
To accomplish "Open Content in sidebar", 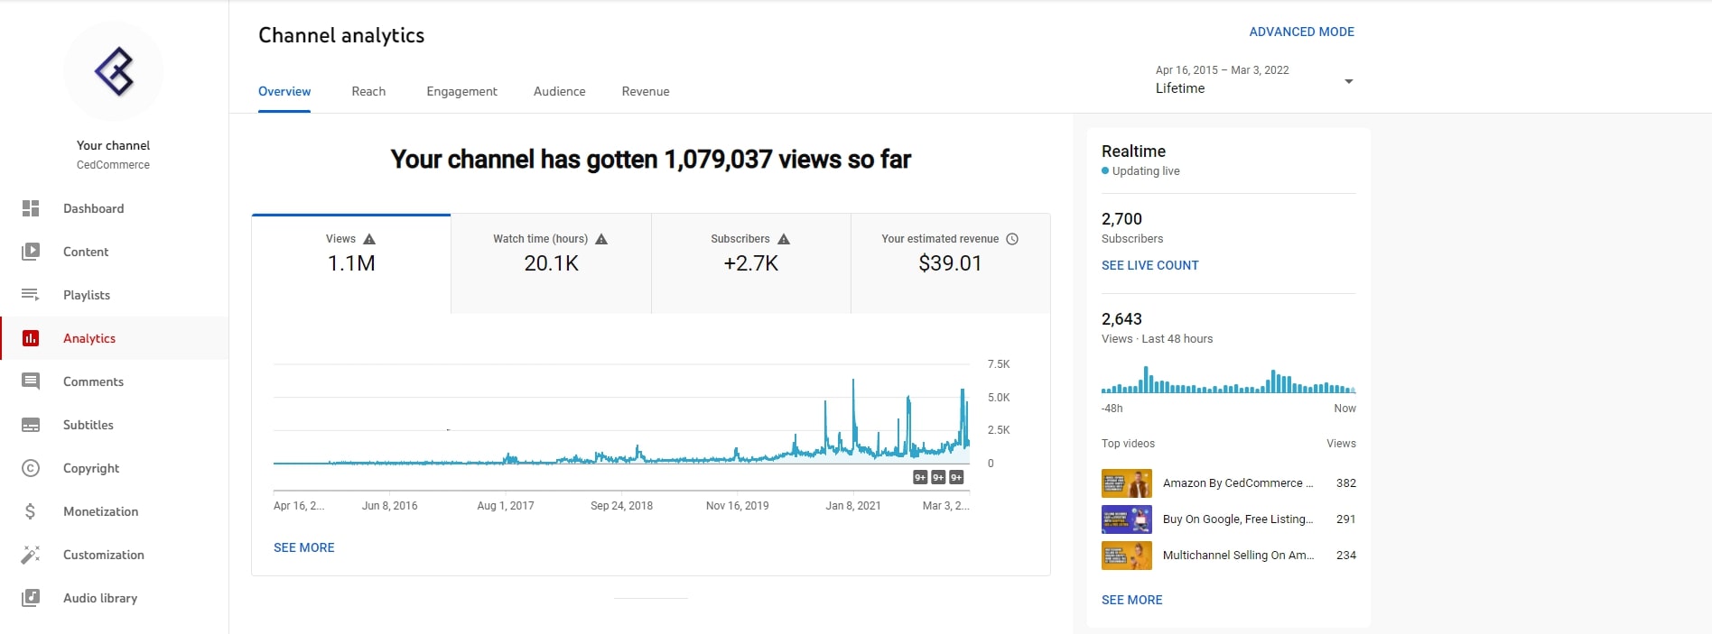I will 114,252.
